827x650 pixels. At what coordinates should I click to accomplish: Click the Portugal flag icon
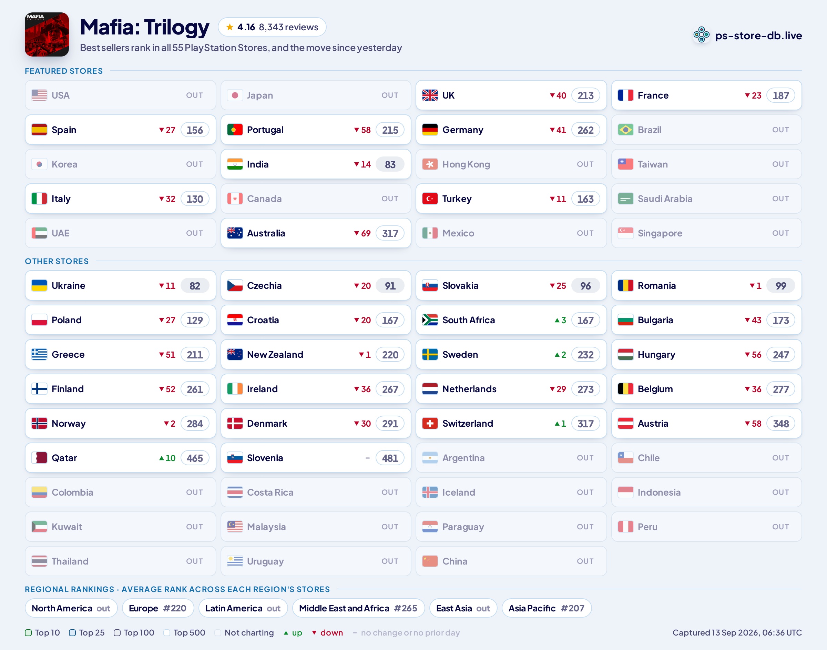click(235, 130)
